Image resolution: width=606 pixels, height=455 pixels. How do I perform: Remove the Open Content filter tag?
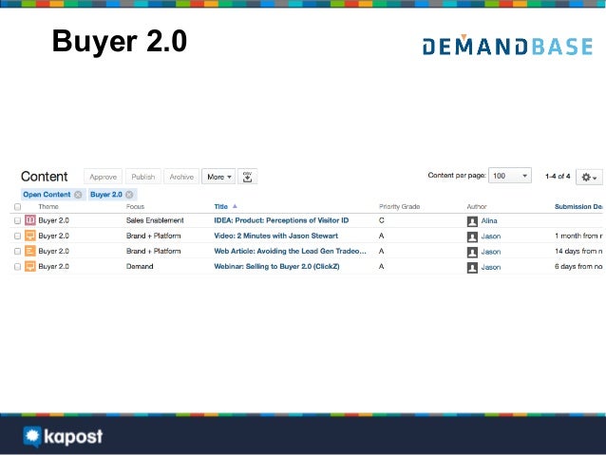pos(78,195)
